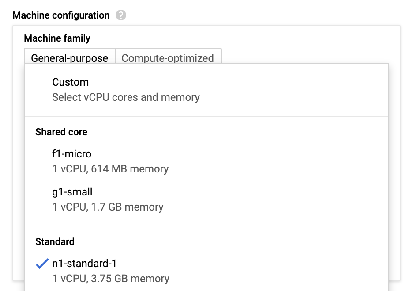Click the '1 vCPU, 614 MB memory' text
The width and height of the screenshot is (413, 291).
click(110, 169)
